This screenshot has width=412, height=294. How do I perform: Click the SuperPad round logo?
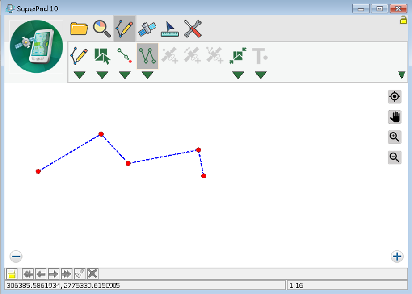tap(37, 46)
